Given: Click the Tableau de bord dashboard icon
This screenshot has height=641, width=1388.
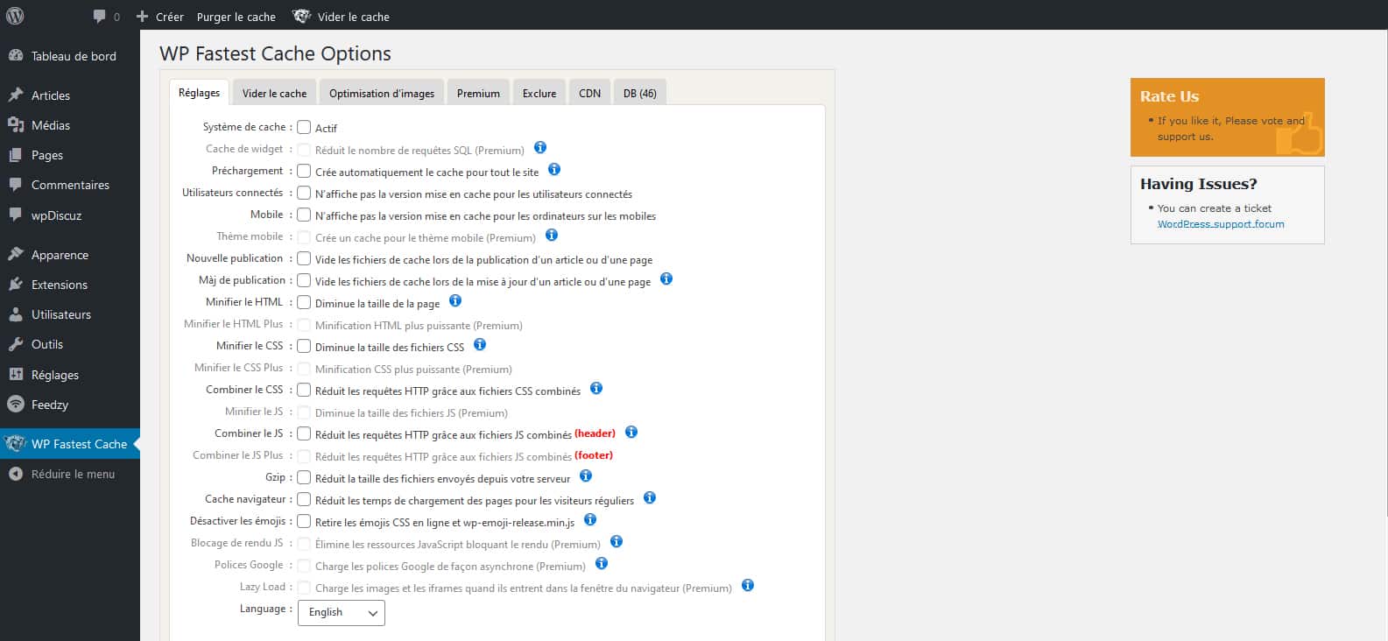Looking at the screenshot, I should [x=16, y=55].
